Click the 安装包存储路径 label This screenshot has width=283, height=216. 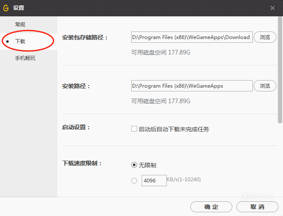tap(85, 37)
